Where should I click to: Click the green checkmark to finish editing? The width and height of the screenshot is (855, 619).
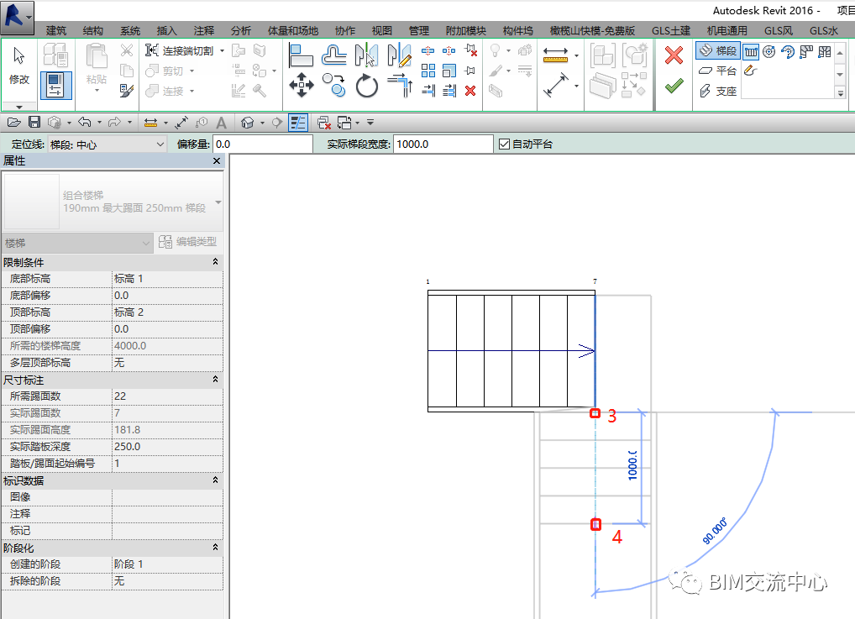pyautogui.click(x=674, y=86)
